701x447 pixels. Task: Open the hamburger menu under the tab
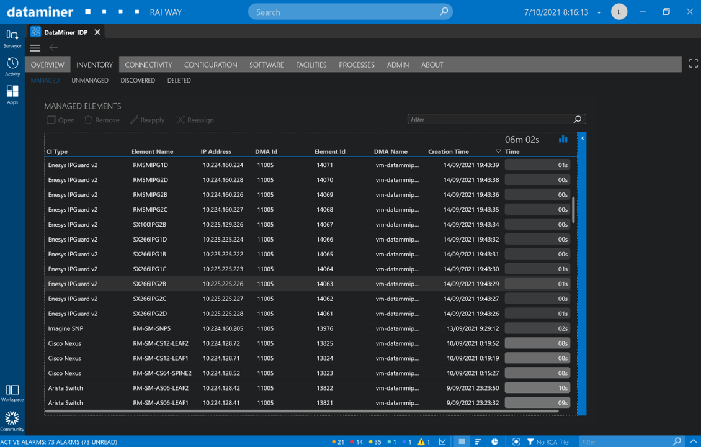click(x=35, y=48)
